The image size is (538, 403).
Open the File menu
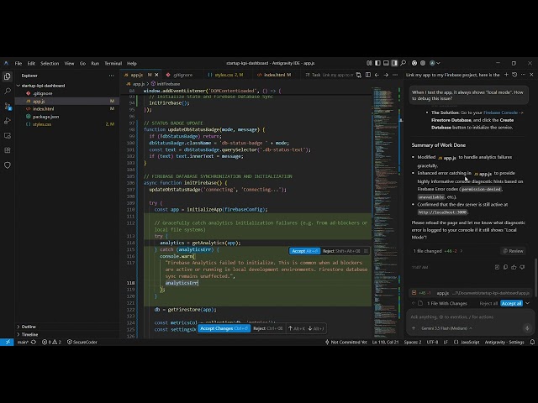pyautogui.click(x=18, y=64)
